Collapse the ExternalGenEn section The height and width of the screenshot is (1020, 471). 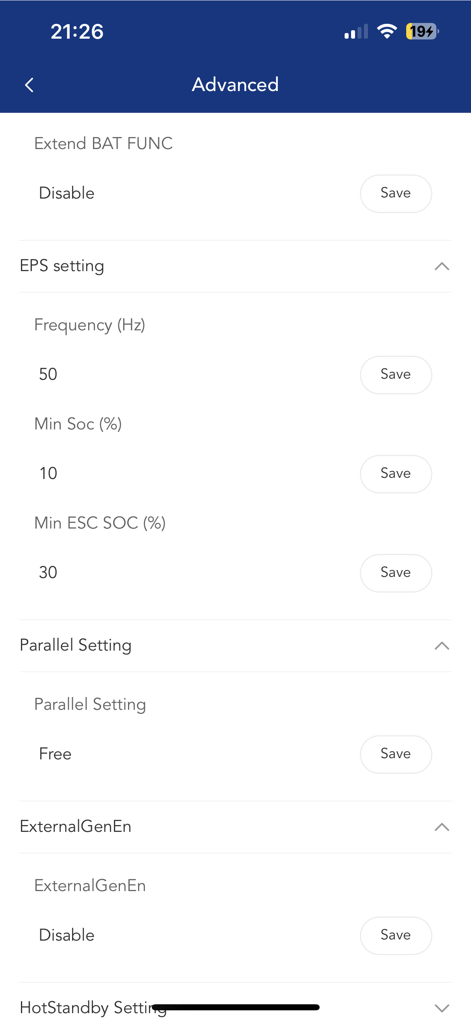point(442,827)
